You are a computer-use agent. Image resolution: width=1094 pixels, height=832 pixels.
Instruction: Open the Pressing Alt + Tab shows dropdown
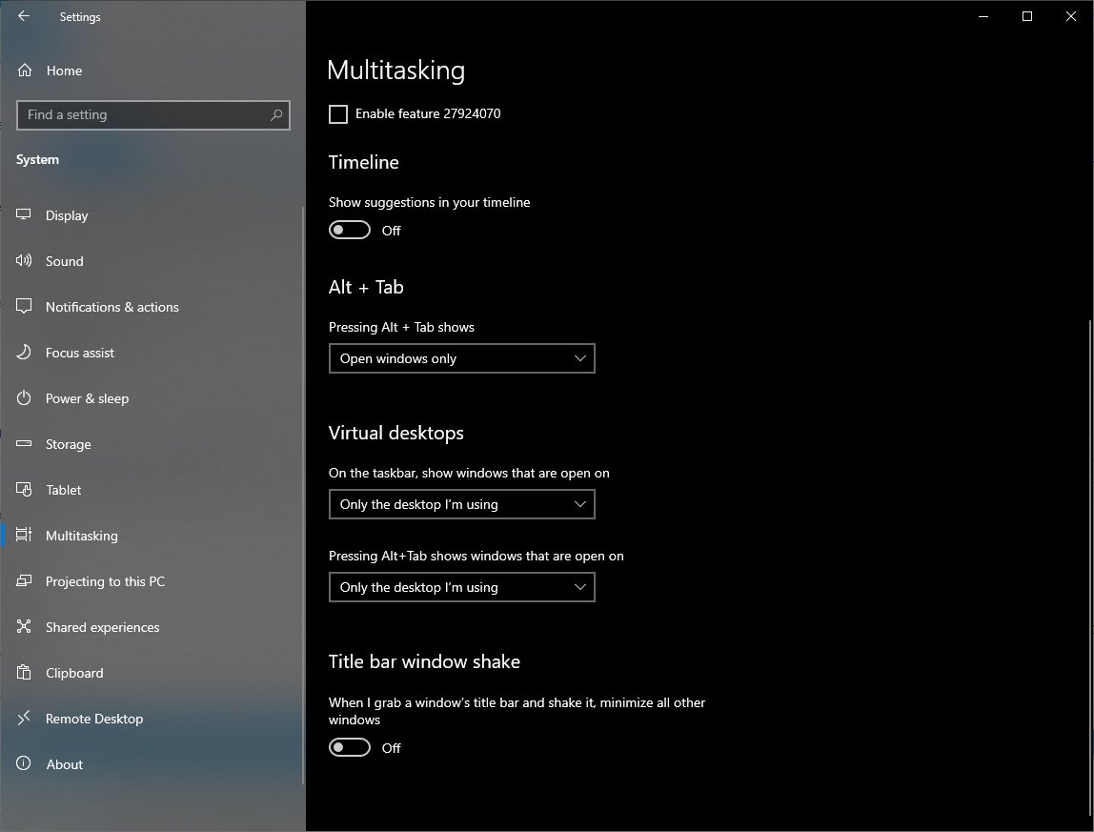461,358
